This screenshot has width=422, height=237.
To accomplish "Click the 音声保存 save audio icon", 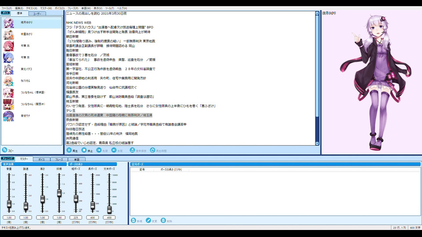I will tap(132, 150).
